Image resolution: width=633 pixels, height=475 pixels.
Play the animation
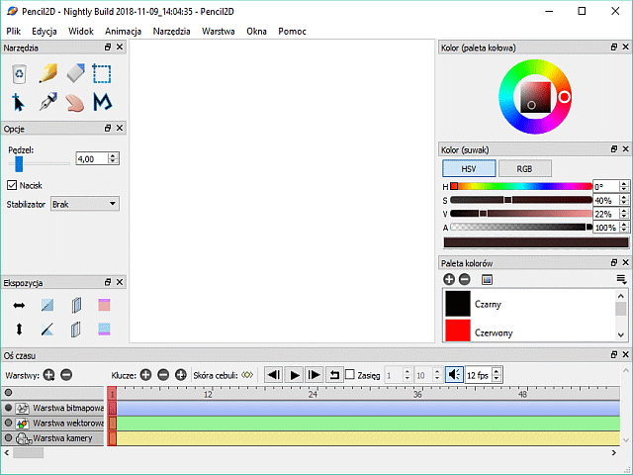point(295,375)
